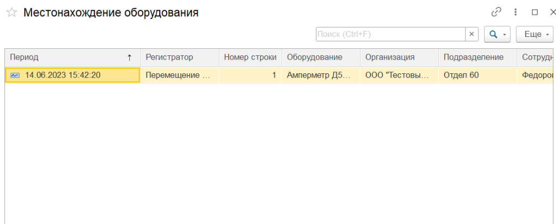Click the Подразделение column header

coord(478,57)
